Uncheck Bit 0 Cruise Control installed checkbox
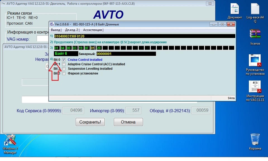 click(x=64, y=60)
